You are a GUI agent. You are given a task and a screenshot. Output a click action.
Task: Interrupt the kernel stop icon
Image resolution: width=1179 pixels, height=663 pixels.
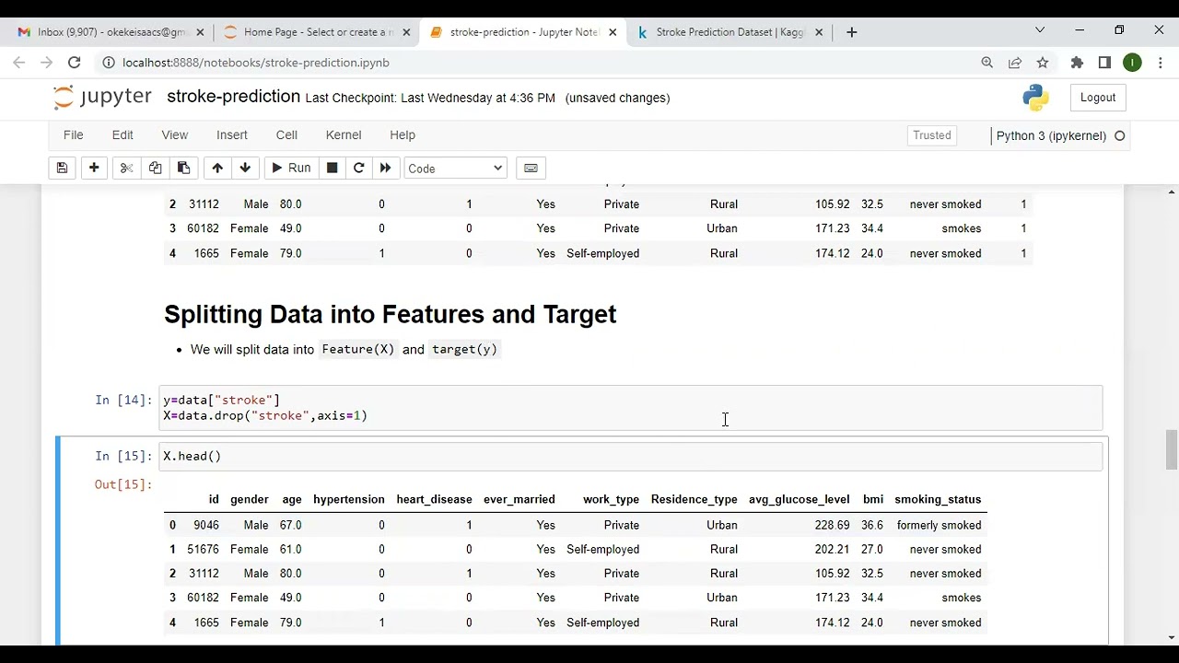tap(333, 168)
